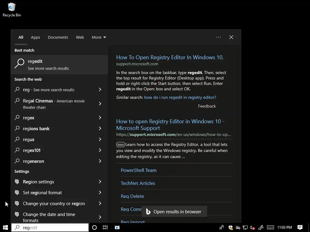Image resolution: width=310 pixels, height=232 pixels.
Task: Click magnifier icon next to regeneron
Action: 17,161
